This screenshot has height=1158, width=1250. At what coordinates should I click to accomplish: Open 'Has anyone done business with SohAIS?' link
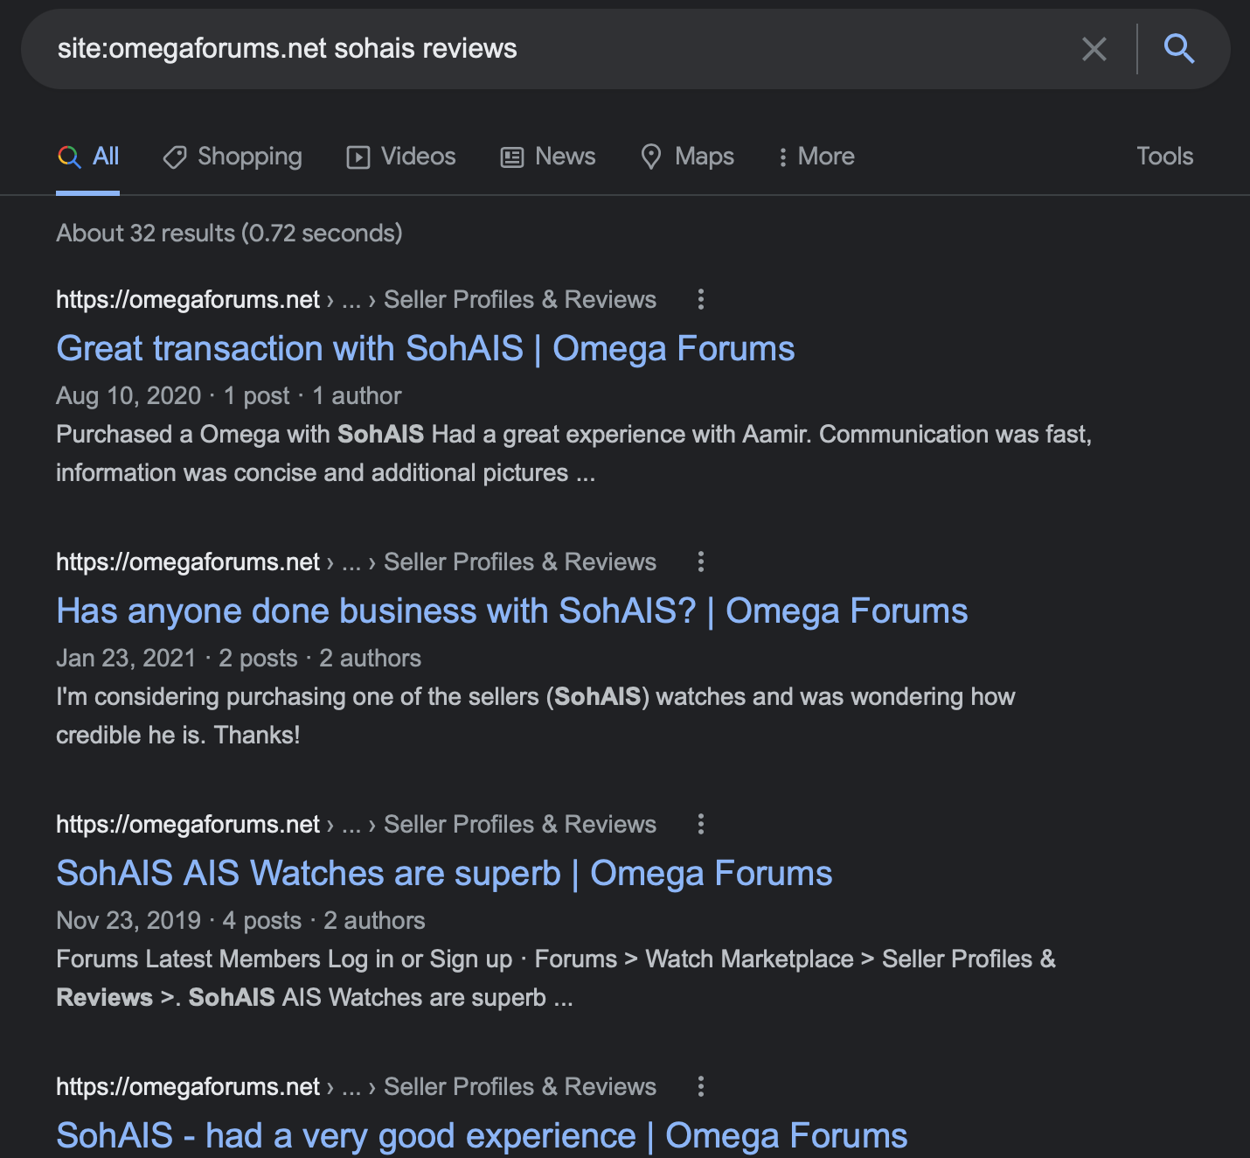click(x=511, y=611)
